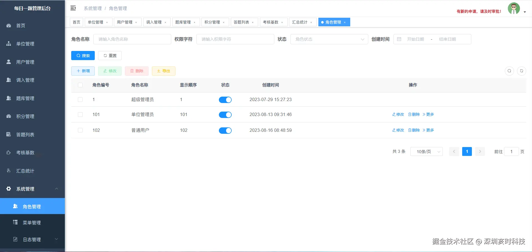
Task: Toggle status switch for 单位管理员
Action: pos(225,115)
